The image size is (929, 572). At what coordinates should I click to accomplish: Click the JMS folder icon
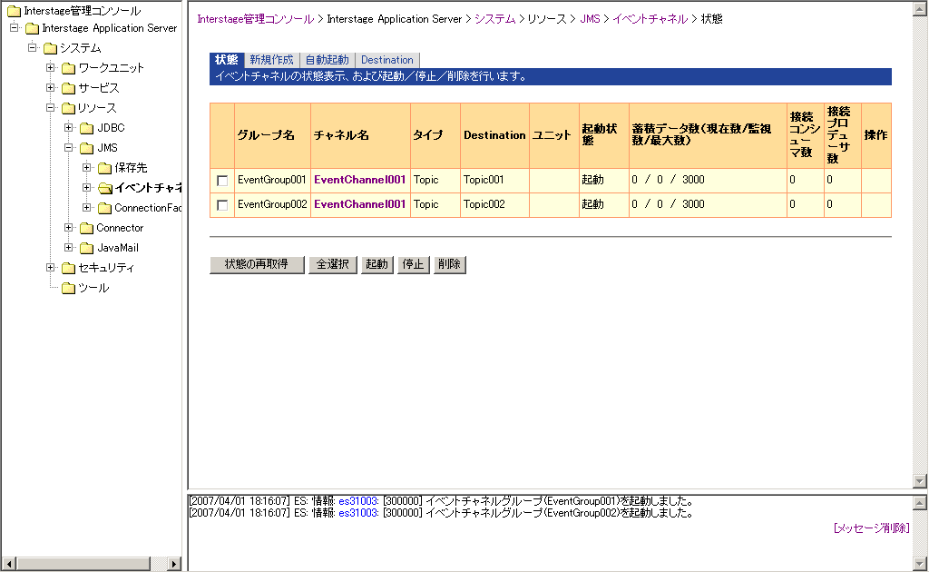click(x=87, y=148)
